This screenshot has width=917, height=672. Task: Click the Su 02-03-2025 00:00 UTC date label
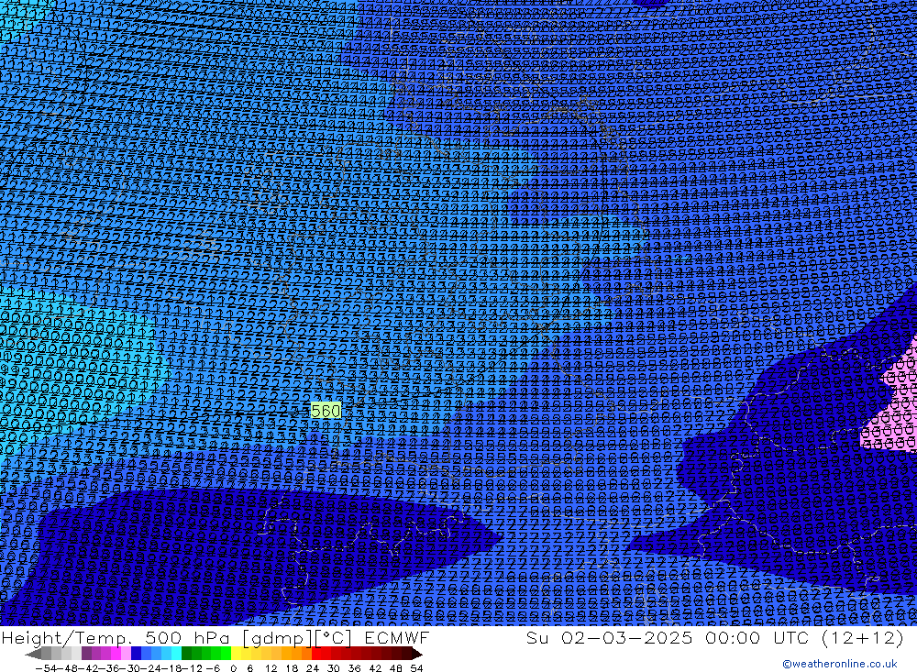pyautogui.click(x=714, y=637)
